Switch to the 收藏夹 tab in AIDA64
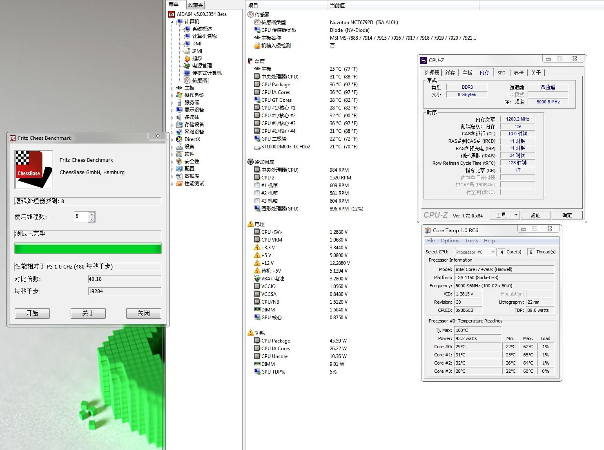This screenshot has height=450, width=604. tap(196, 5)
